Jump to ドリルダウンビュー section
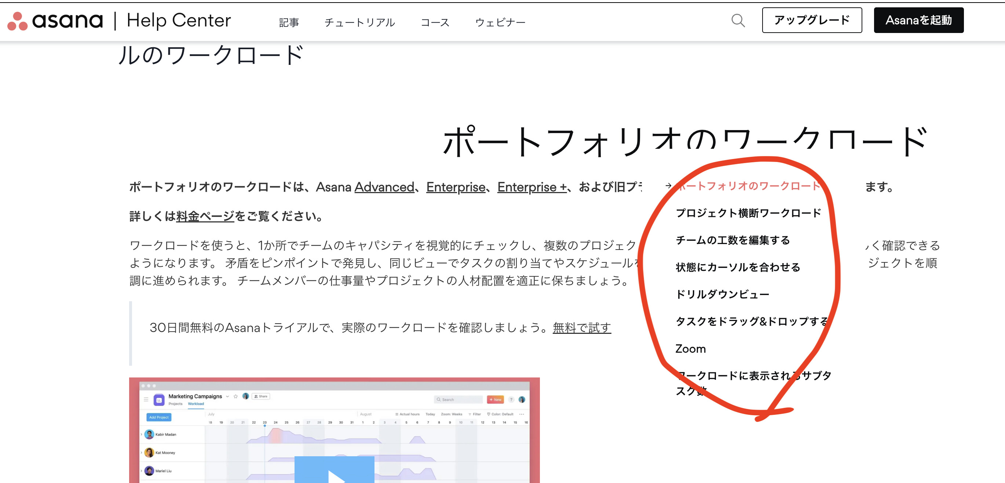The image size is (1005, 483). 722,294
